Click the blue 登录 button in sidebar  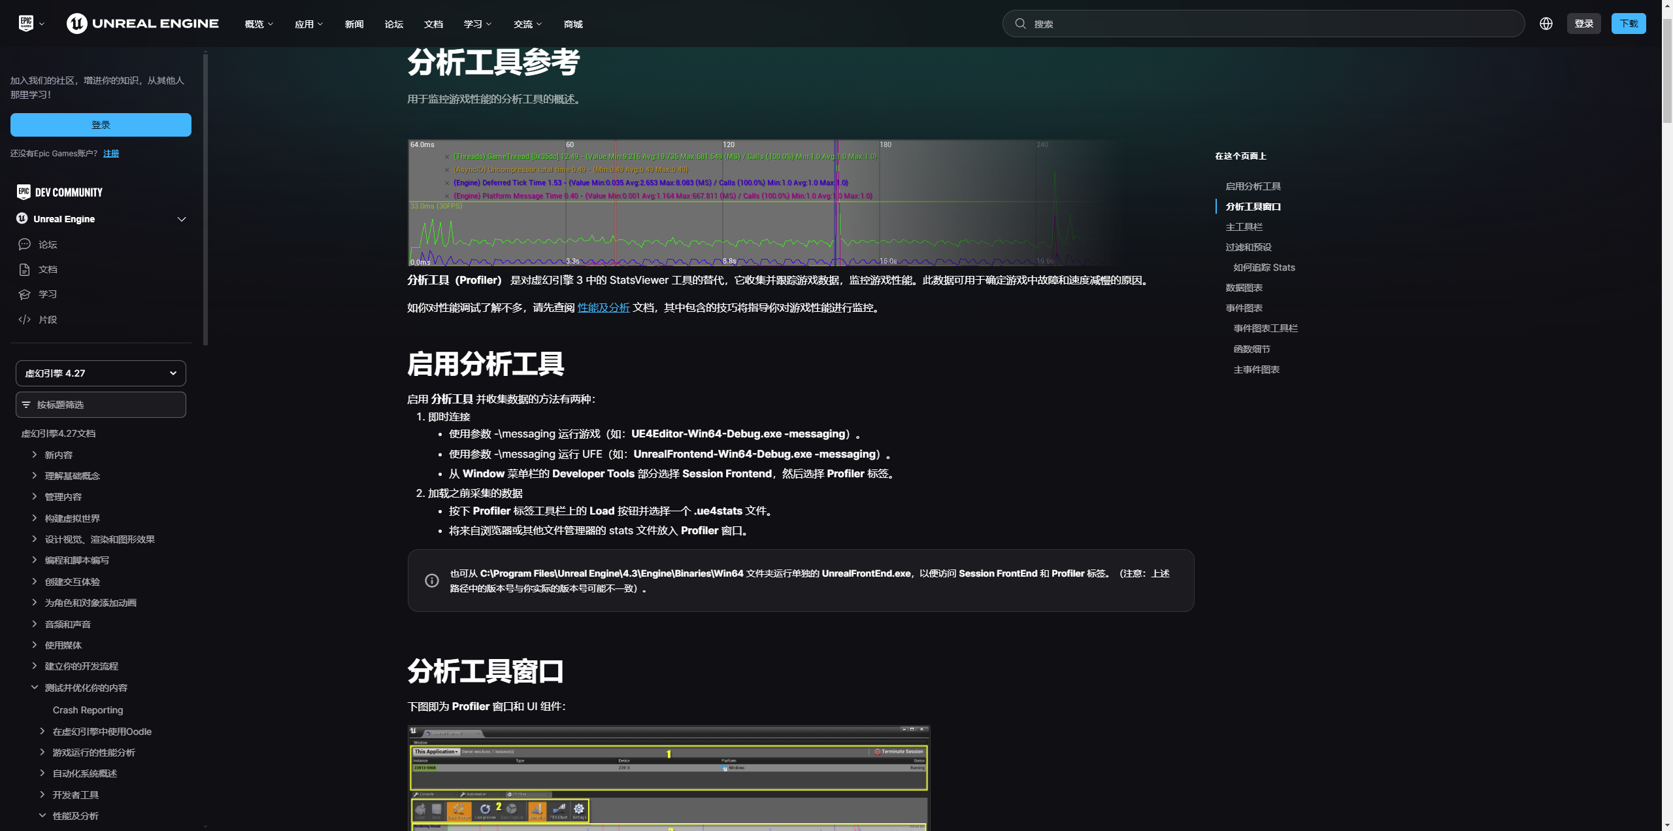[x=101, y=125]
